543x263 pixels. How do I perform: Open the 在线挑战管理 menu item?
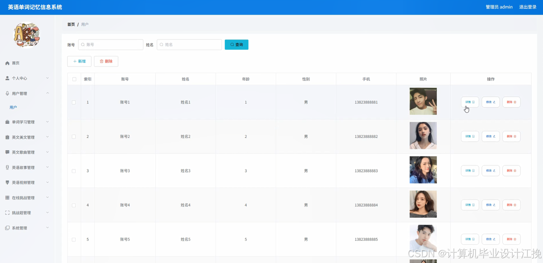pos(27,198)
